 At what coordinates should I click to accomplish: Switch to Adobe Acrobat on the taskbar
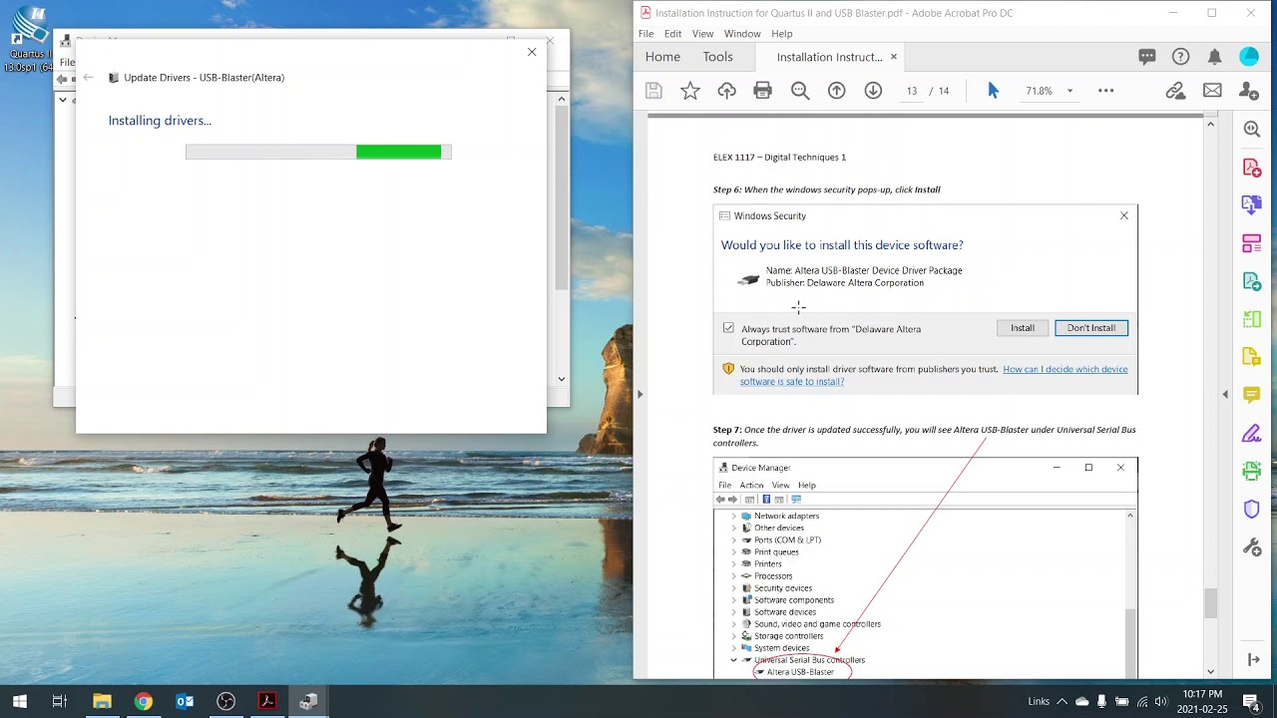(266, 701)
